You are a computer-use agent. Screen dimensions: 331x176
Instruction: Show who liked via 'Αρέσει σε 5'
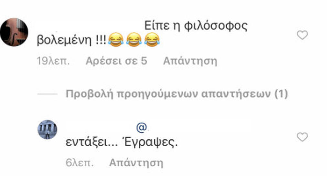click(116, 61)
